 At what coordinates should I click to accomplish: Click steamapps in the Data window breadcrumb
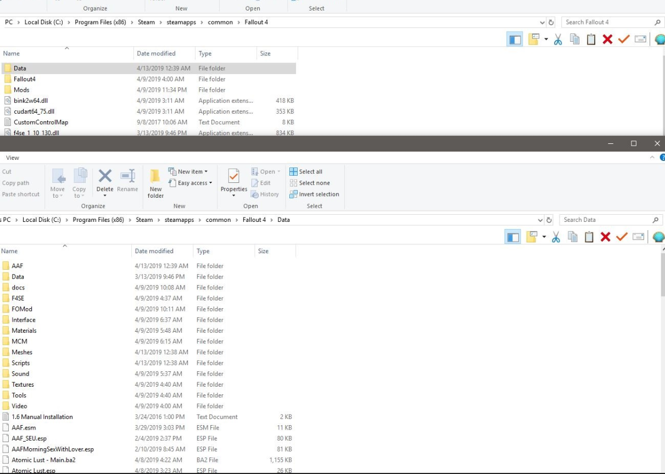coord(179,220)
